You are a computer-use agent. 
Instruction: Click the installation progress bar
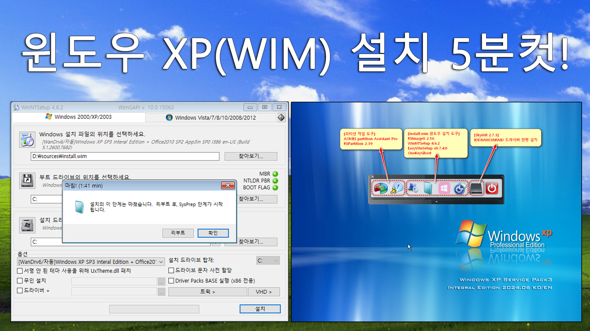tap(154, 309)
